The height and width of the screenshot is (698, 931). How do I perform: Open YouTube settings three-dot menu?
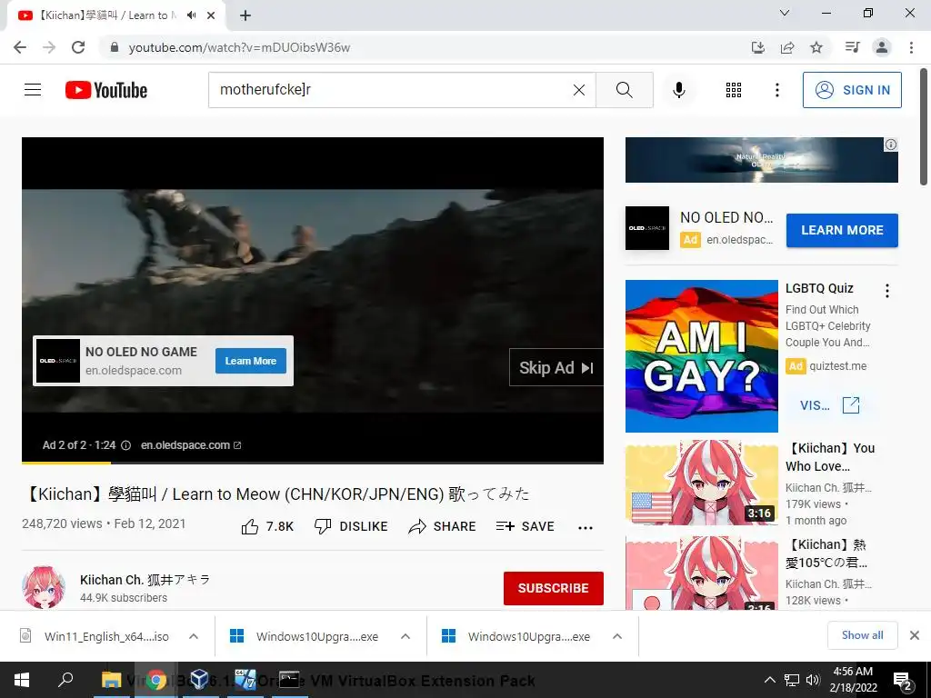coord(776,90)
